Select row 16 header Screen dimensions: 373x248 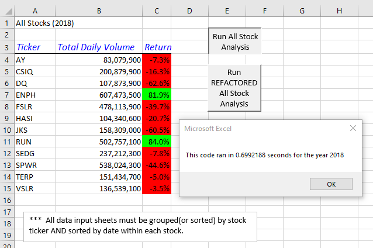tap(7, 200)
